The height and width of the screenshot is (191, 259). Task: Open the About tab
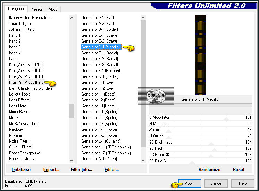(x=53, y=9)
